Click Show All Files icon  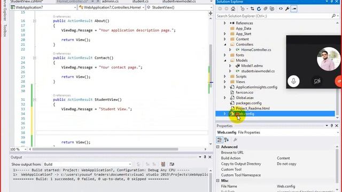pyautogui.click(x=272, y=9)
